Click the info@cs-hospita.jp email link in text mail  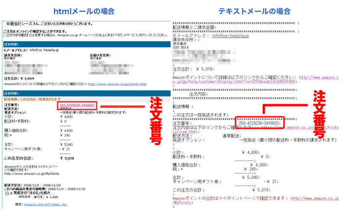click(x=230, y=36)
